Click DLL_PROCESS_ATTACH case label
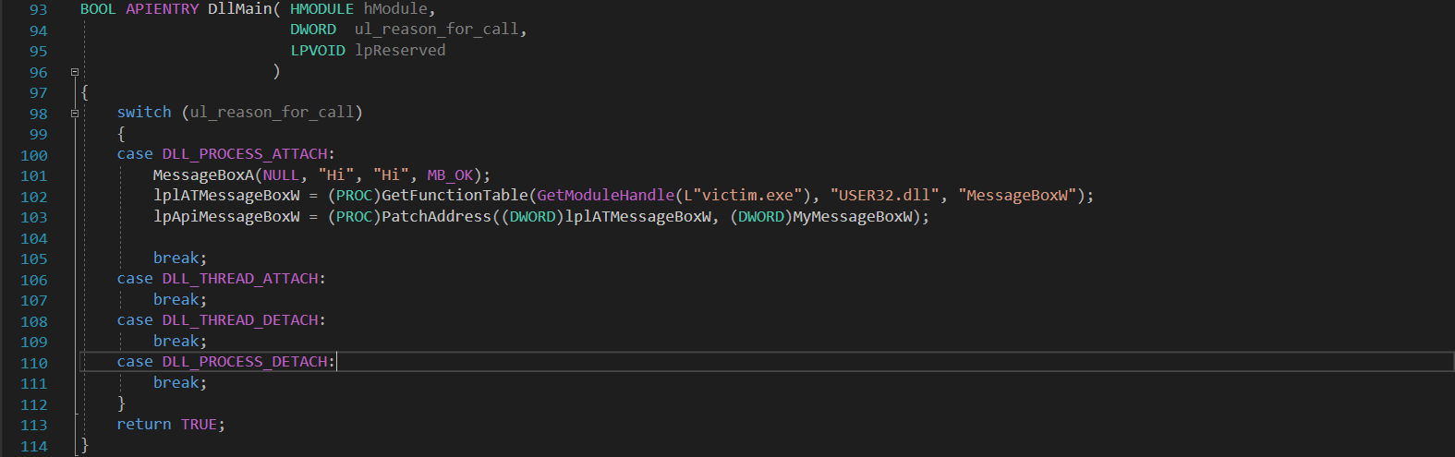Viewport: 1455px width, 457px height. pyautogui.click(x=245, y=154)
